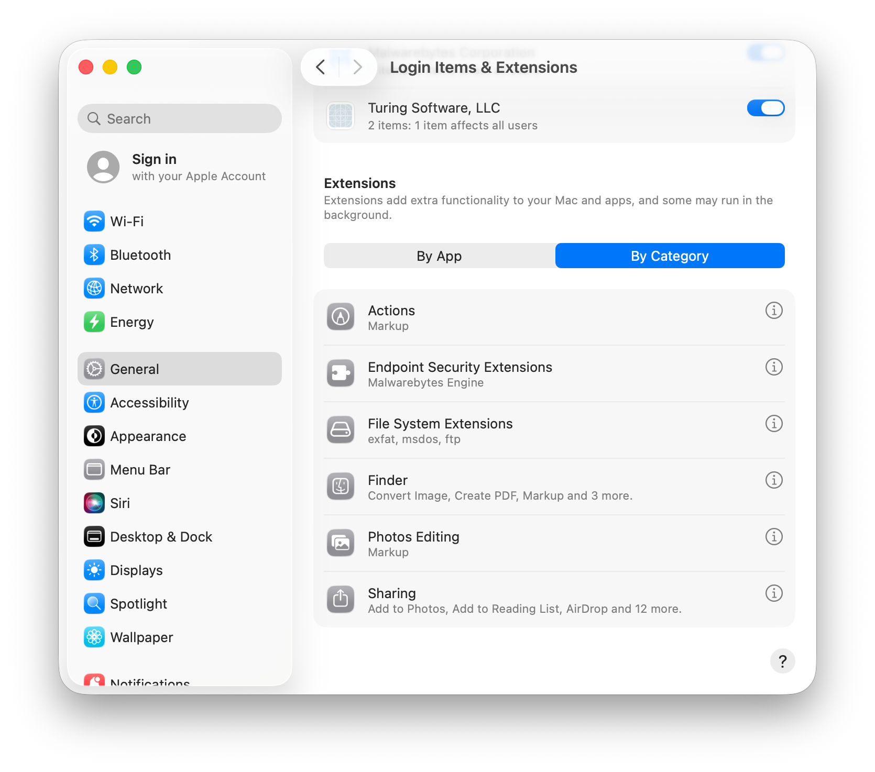Viewport: 875px width, 772px height.
Task: Select the By Category tab
Action: (670, 256)
